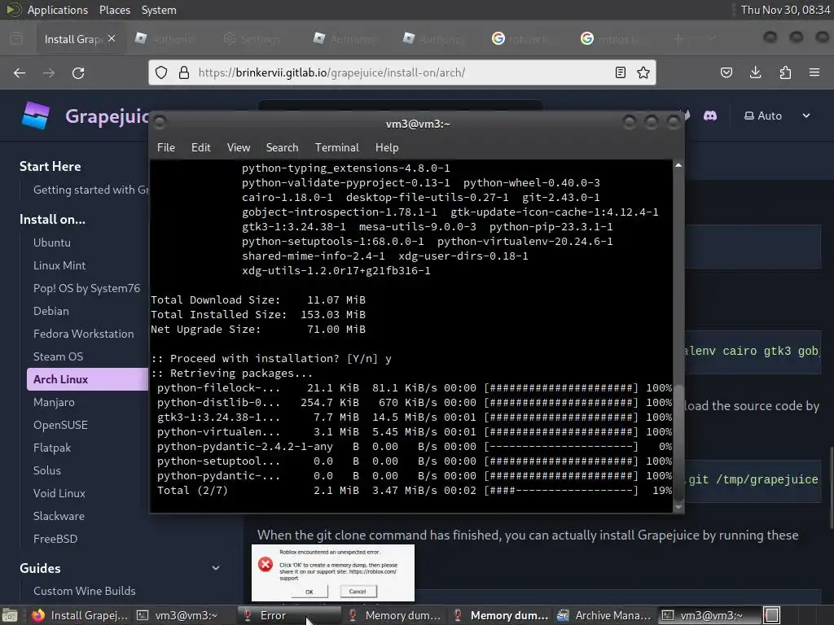
Task: Switch to Archive Manager taskbar entry
Action: click(x=604, y=615)
